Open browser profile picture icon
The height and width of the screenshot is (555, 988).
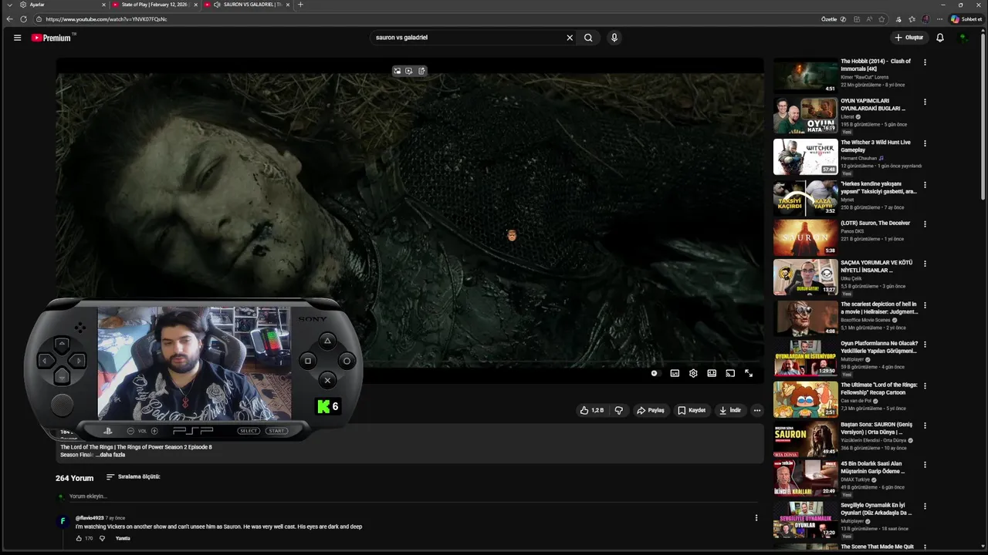click(x=925, y=19)
